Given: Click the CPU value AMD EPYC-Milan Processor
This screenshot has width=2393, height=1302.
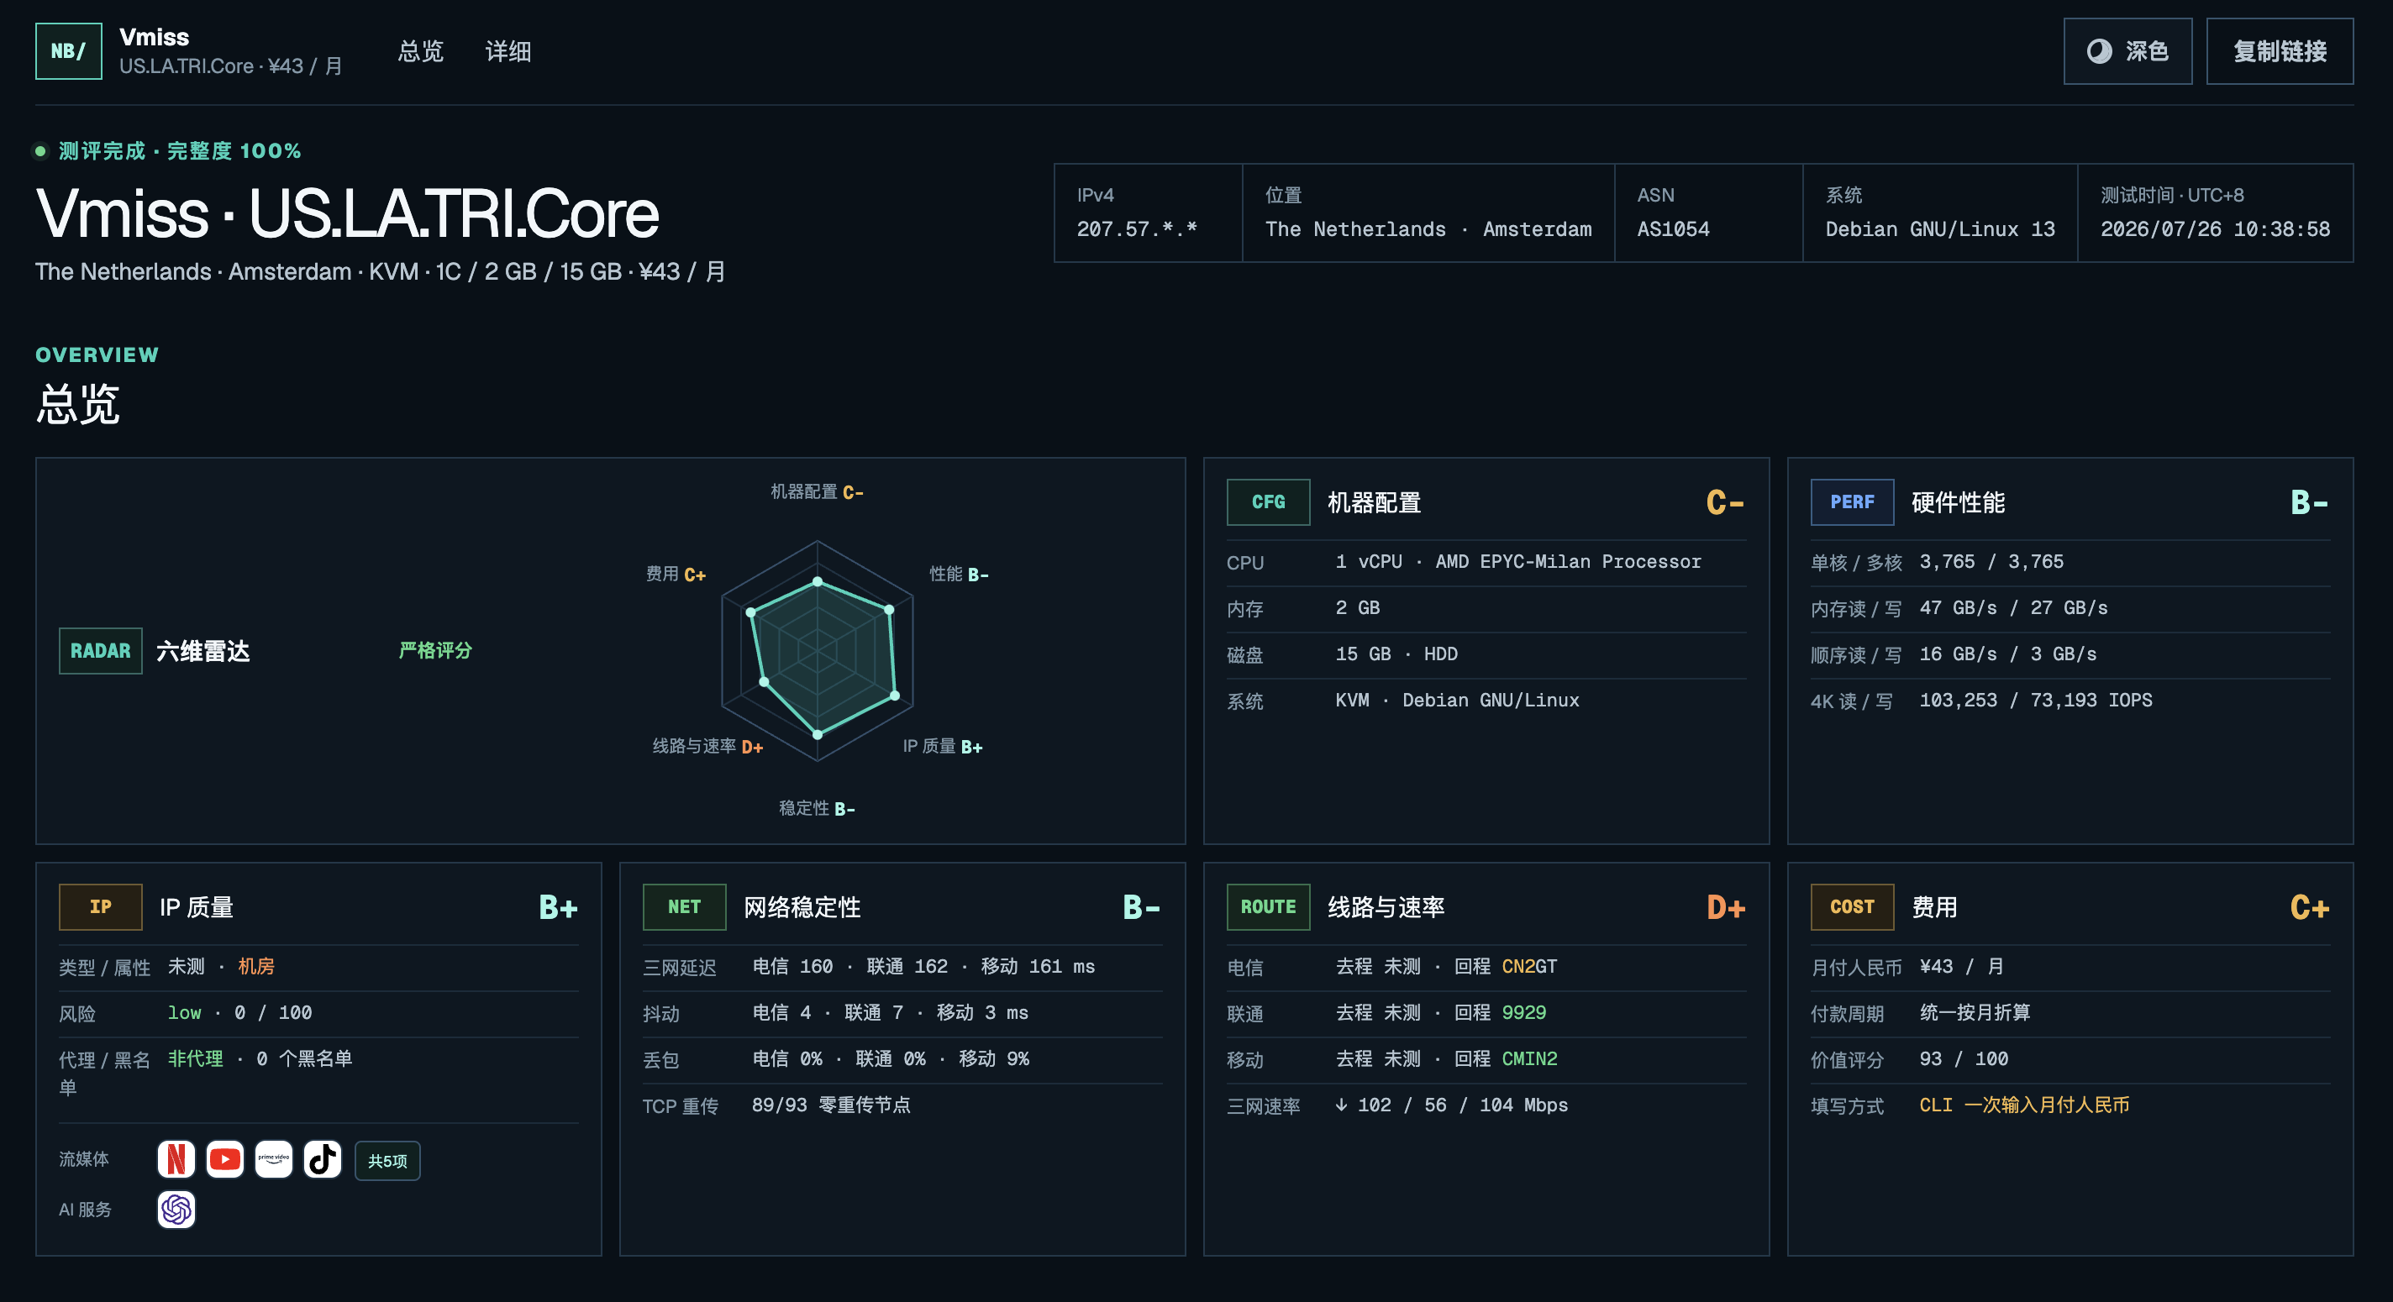Looking at the screenshot, I should [1567, 562].
